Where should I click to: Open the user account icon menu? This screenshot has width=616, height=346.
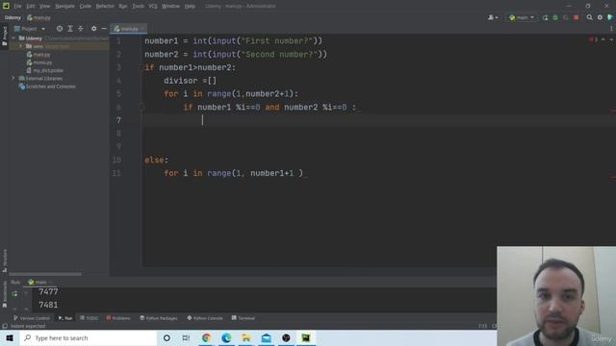coord(493,17)
